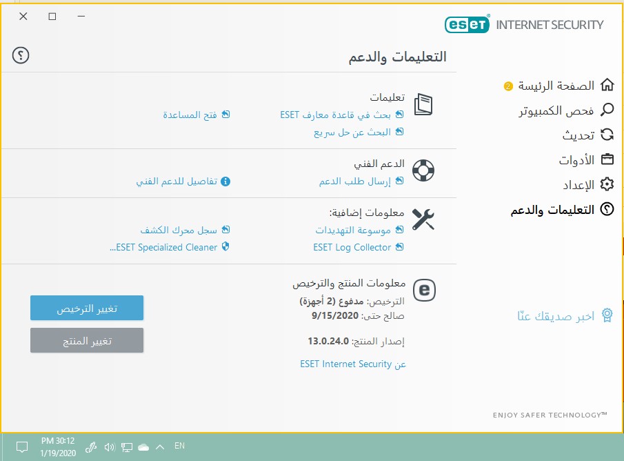Click section heading الدعم الفني
624x461 pixels.
pos(379,164)
